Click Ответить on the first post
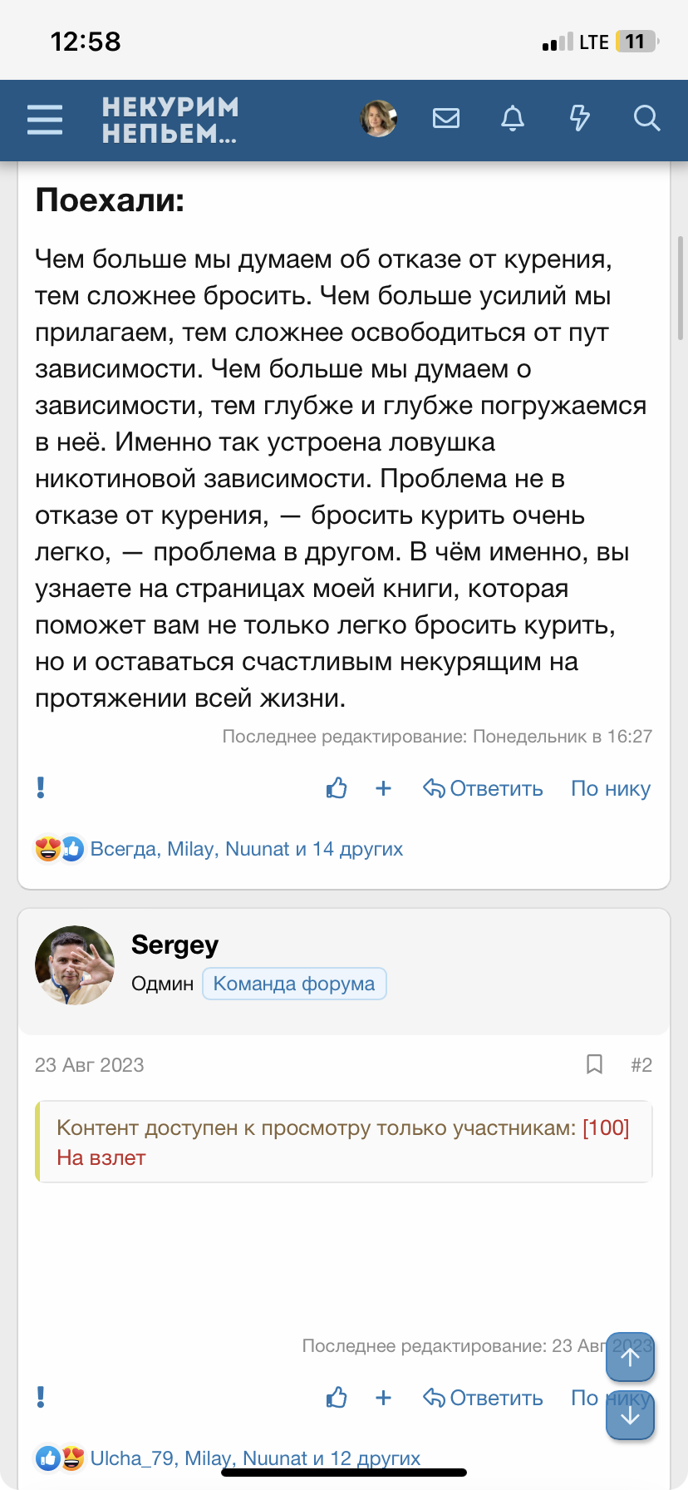Screen dimensions: 688x1490 coord(484,788)
